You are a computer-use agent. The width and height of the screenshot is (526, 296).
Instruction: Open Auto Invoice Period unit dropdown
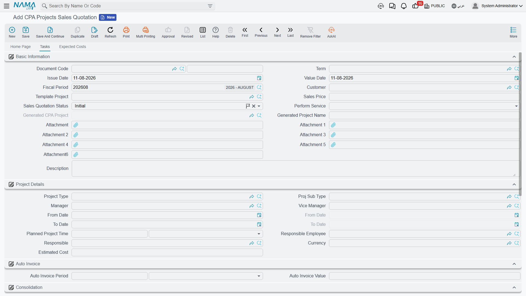pyautogui.click(x=259, y=276)
